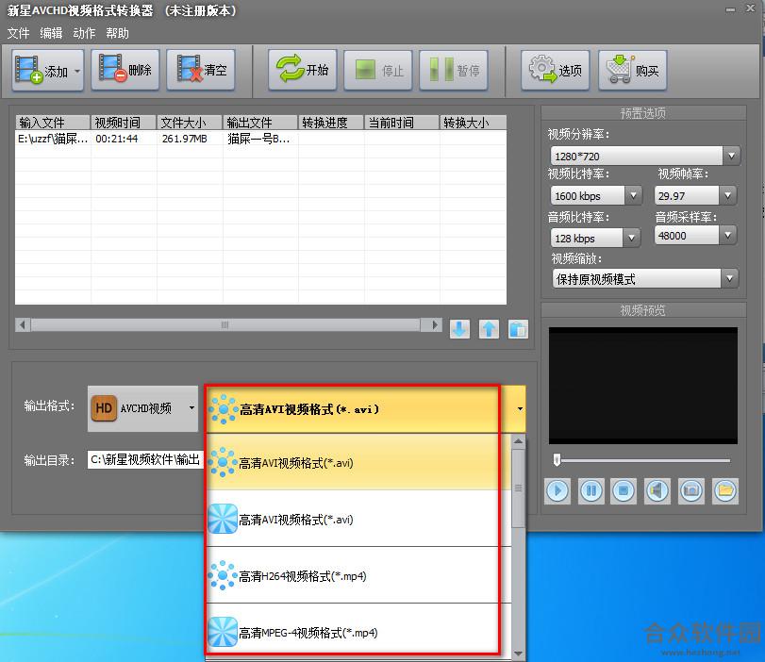Viewport: 765px width, 662px height.
Task: Select first 高清AVI视频格式(*.avi) list option
Action: click(x=358, y=462)
